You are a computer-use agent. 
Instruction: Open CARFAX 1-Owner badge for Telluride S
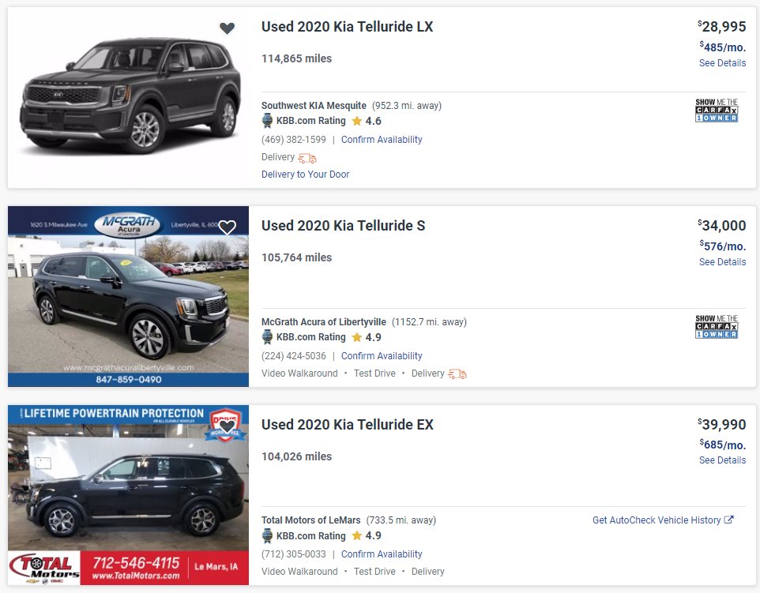(716, 327)
